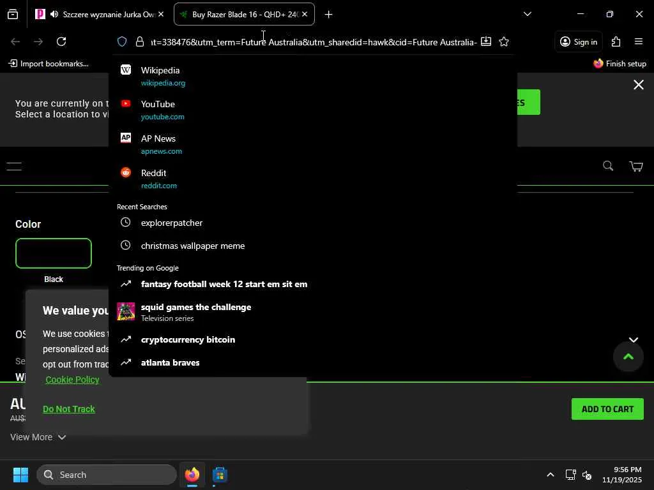Open the Windows Start menu

pyautogui.click(x=20, y=475)
